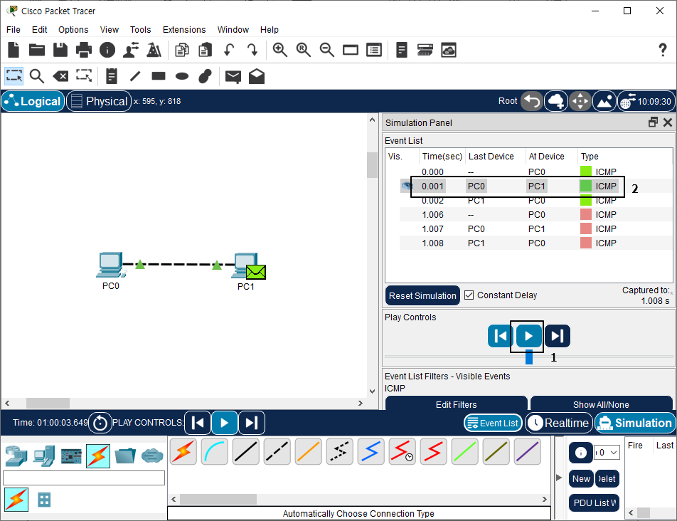Select the Connections device category lightning icon
Image resolution: width=677 pixels, height=521 pixels.
point(98,456)
